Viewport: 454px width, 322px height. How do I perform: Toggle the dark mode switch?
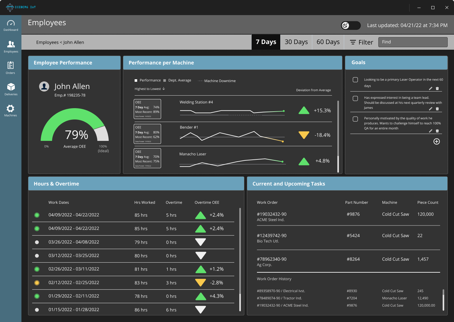[x=351, y=25]
